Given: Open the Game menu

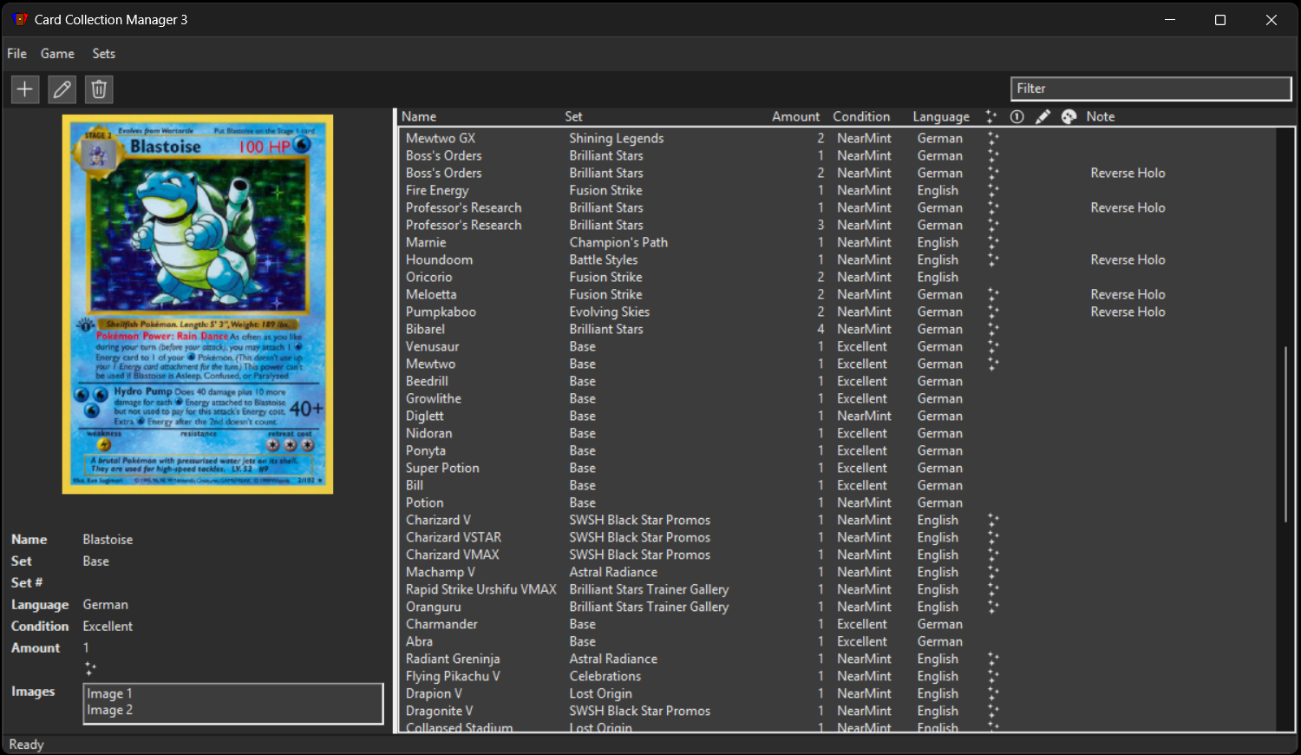Looking at the screenshot, I should coord(57,54).
